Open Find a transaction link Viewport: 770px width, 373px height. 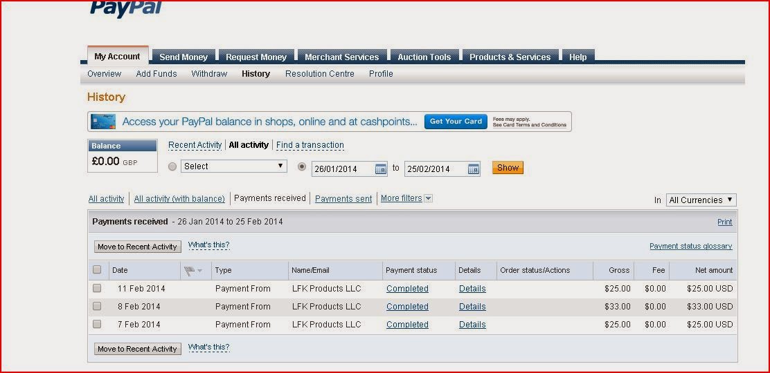[310, 145]
